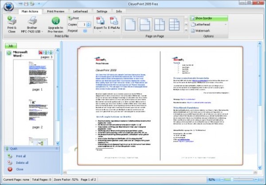Click the right page in the preview
Viewport: 266px width, 185px height.
(x=201, y=106)
